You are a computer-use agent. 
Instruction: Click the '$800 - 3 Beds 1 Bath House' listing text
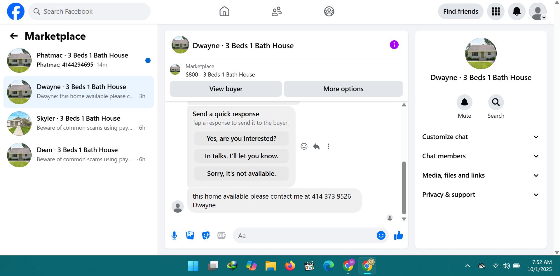pos(220,74)
